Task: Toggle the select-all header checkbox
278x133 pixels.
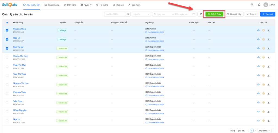Action: click(x=7, y=23)
